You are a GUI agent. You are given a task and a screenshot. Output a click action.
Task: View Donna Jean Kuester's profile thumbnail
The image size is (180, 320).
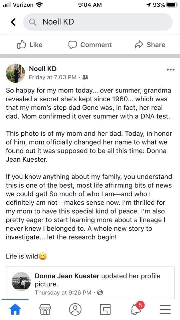pyautogui.click(x=21, y=281)
